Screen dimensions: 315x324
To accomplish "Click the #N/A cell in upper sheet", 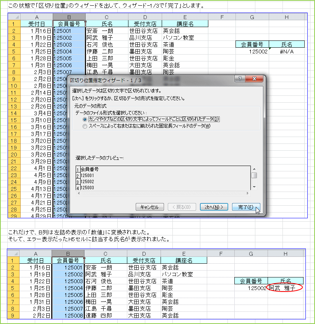I will tap(287, 52).
